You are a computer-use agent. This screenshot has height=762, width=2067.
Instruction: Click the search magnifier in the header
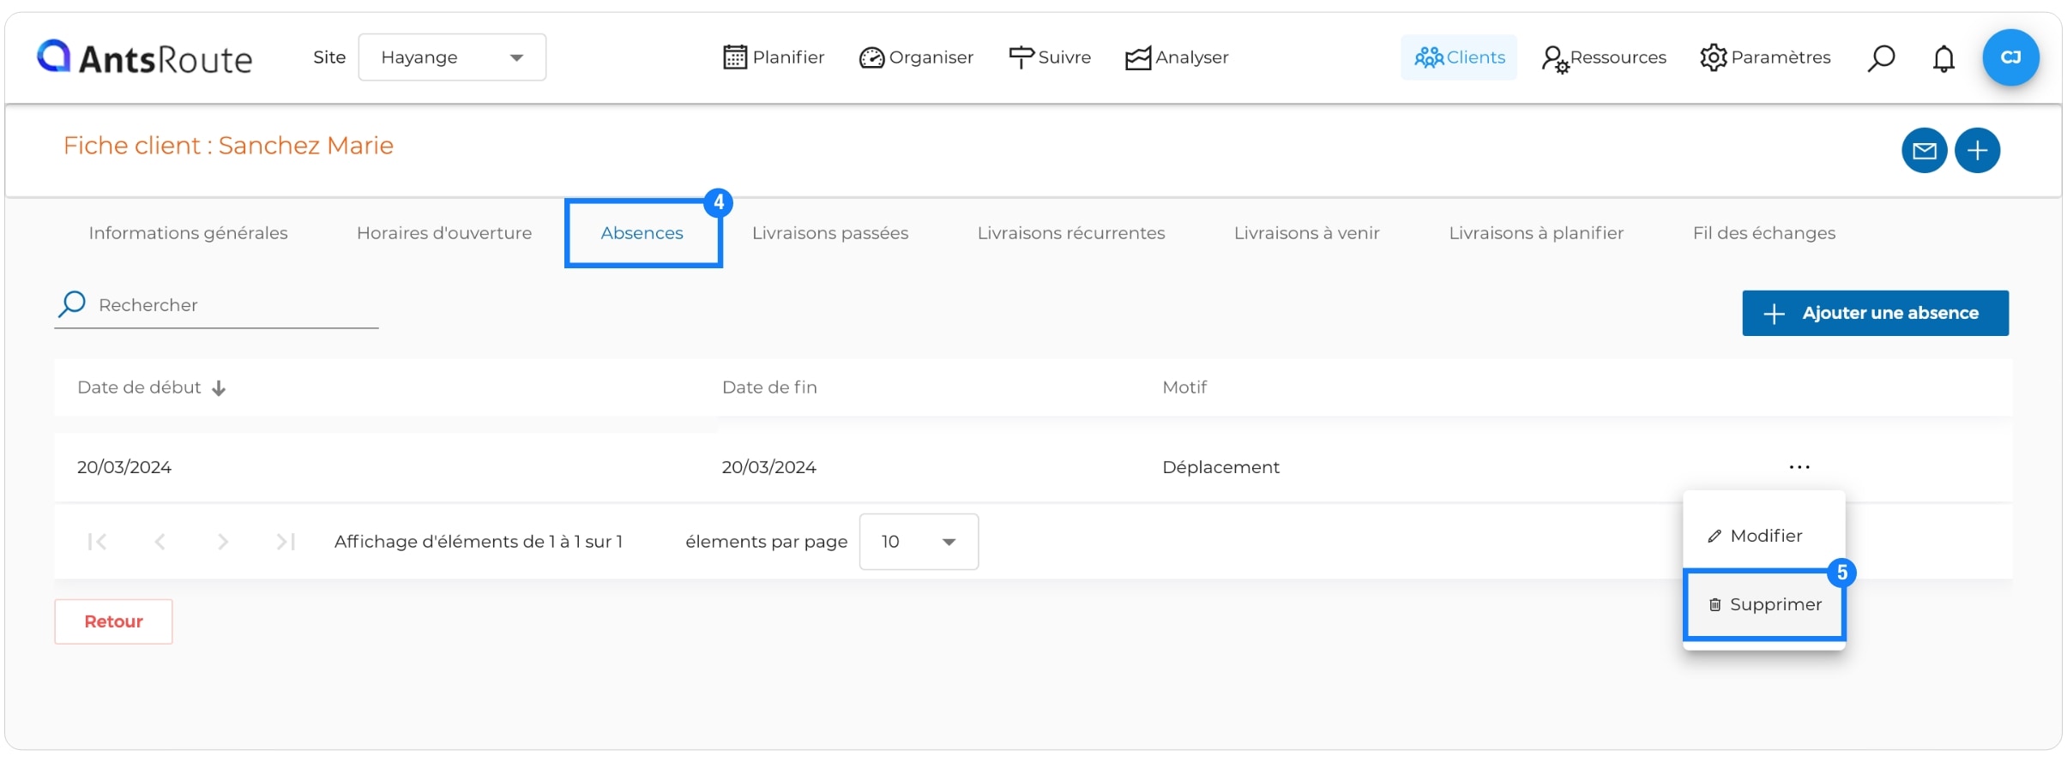(x=1881, y=57)
